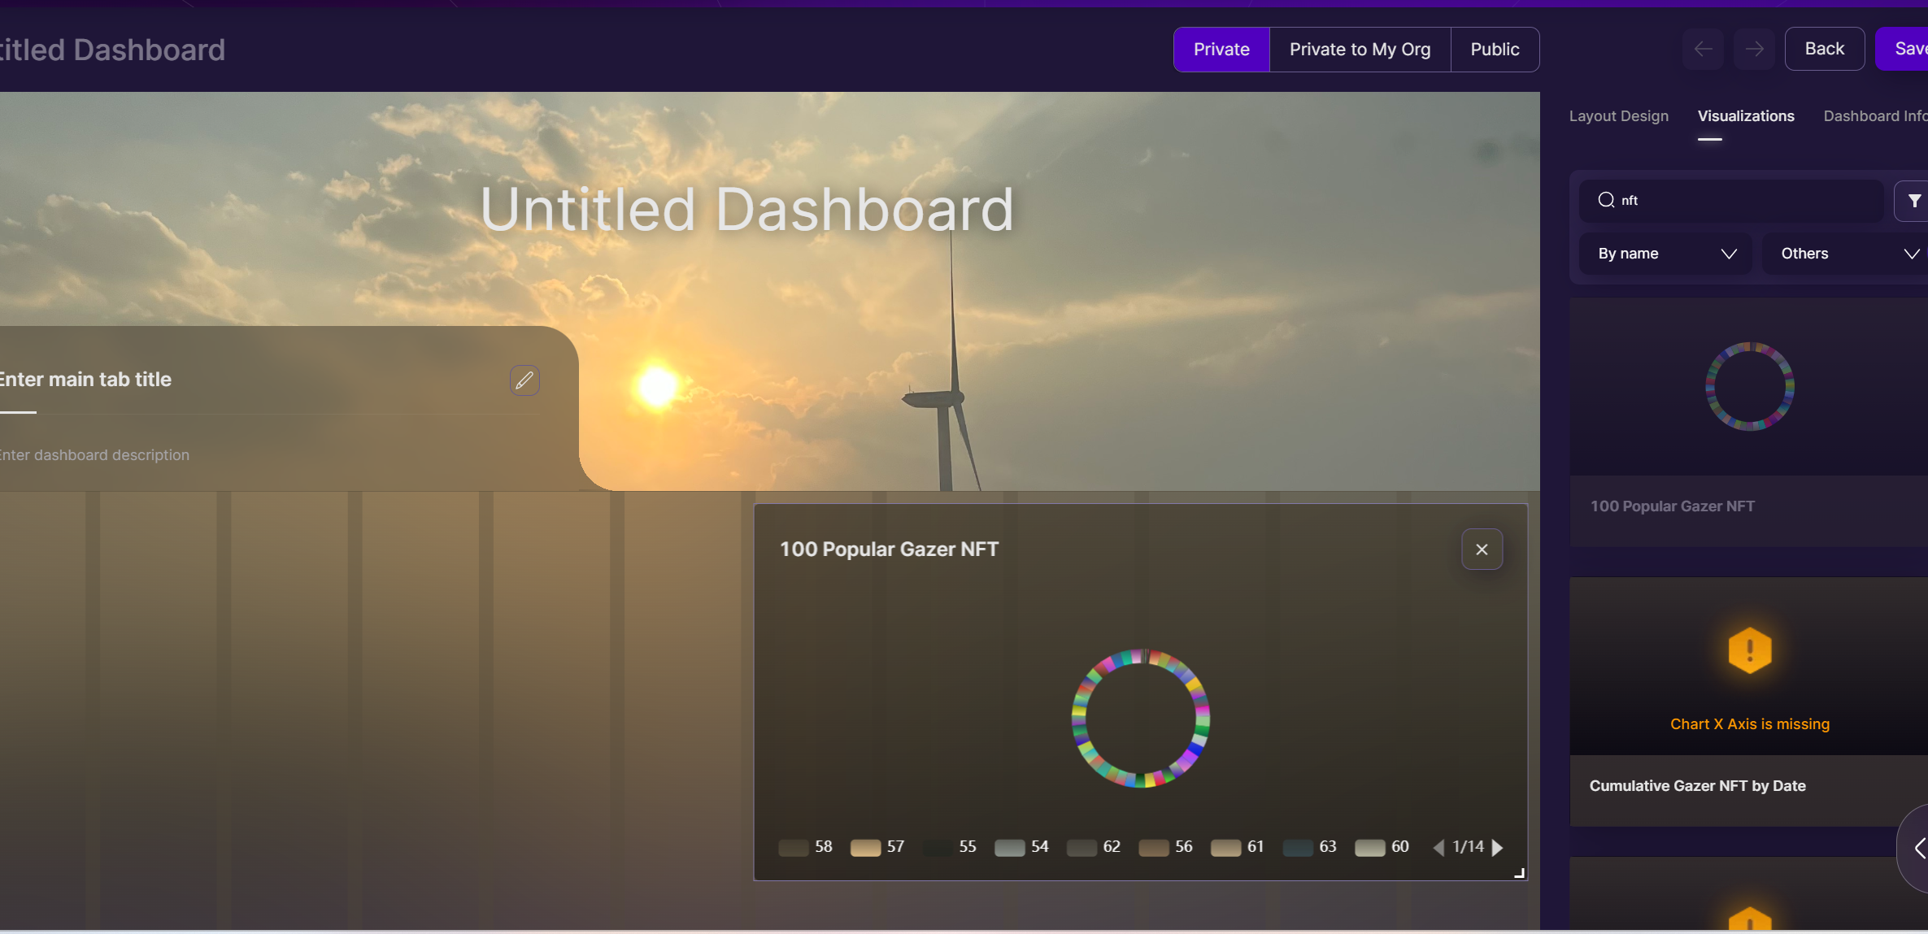Select Public visibility option
The height and width of the screenshot is (934, 1928).
pos(1495,50)
